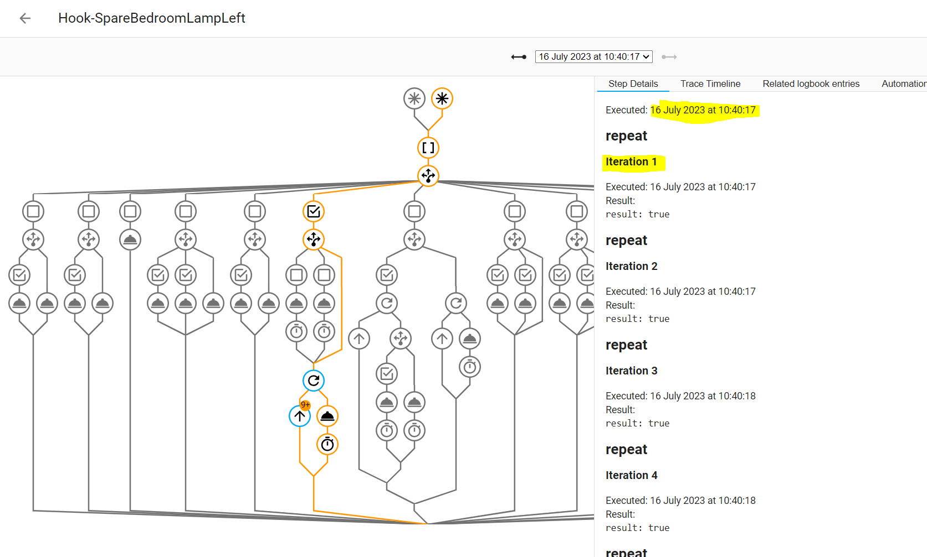Select the Step Details tab
Screen dimensions: 927x557
[x=632, y=84]
